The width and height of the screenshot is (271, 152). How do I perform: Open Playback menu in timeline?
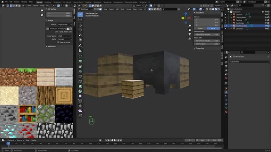click(11, 140)
